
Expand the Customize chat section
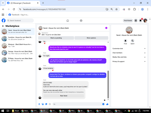click(x=129, y=49)
